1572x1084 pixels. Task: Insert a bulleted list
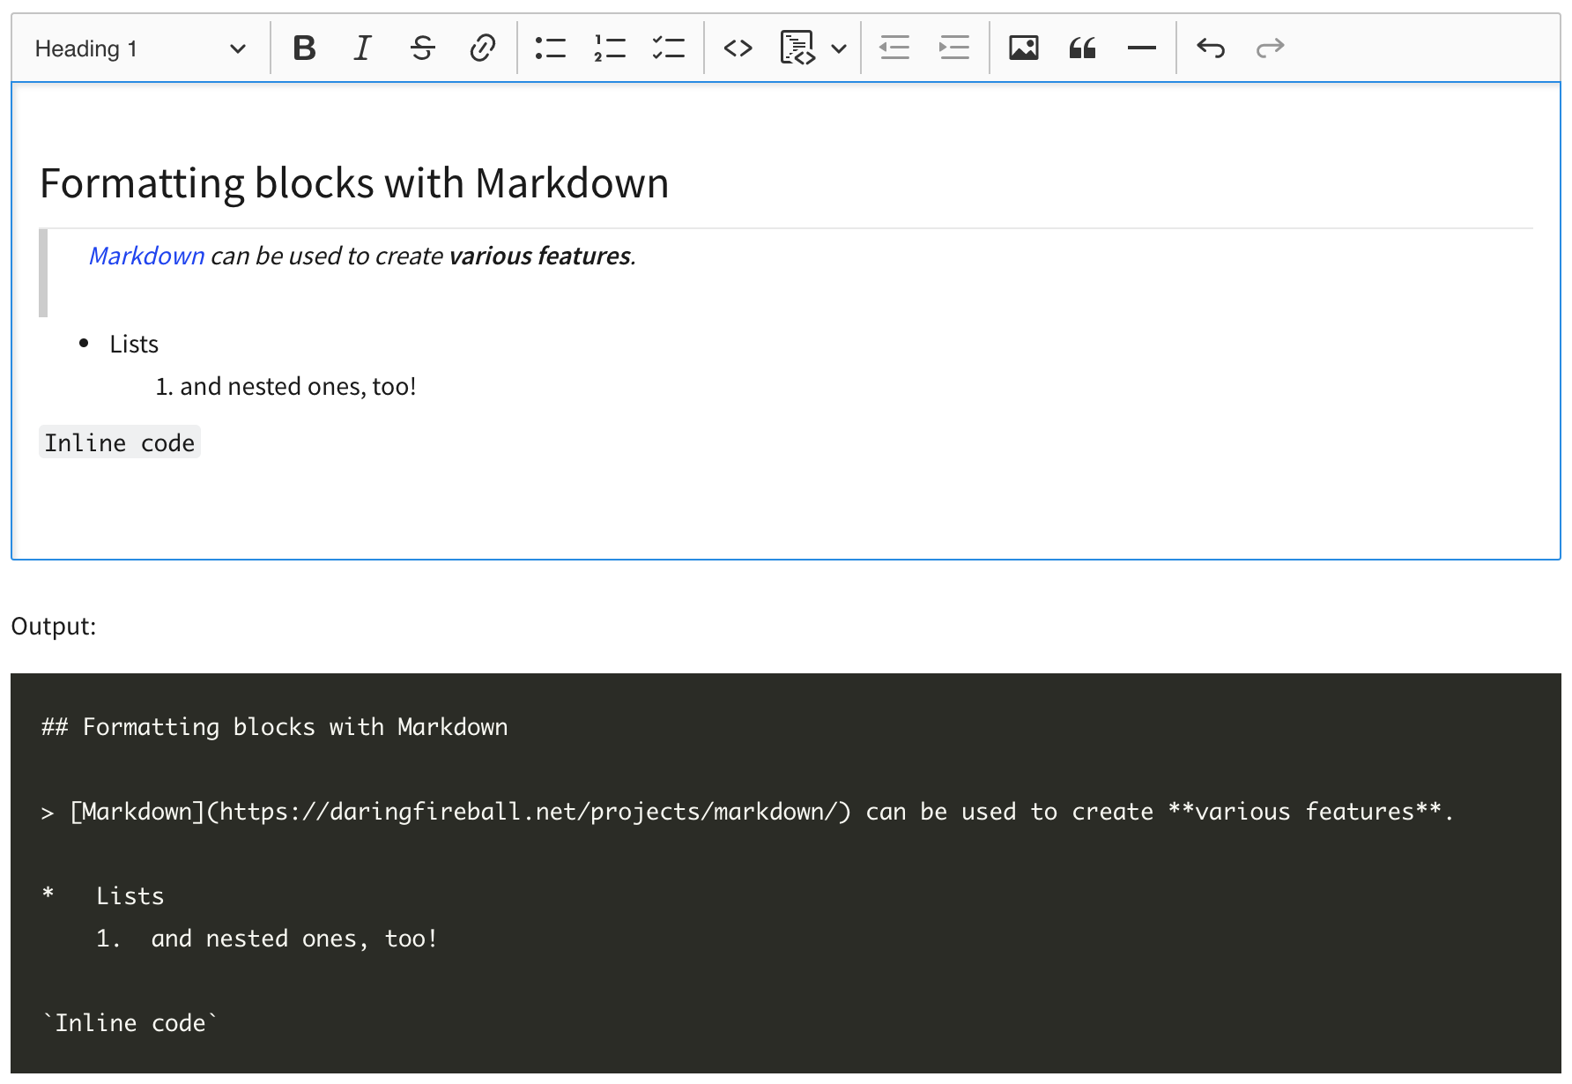tap(550, 48)
